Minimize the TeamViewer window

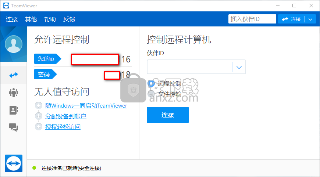click(278, 6)
